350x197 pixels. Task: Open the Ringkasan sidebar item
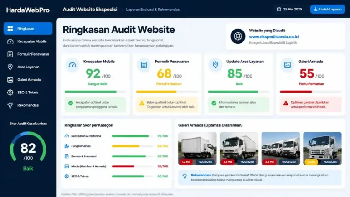[x=28, y=28]
